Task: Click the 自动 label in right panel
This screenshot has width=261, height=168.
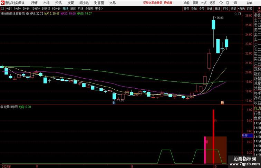Action: [257, 109]
